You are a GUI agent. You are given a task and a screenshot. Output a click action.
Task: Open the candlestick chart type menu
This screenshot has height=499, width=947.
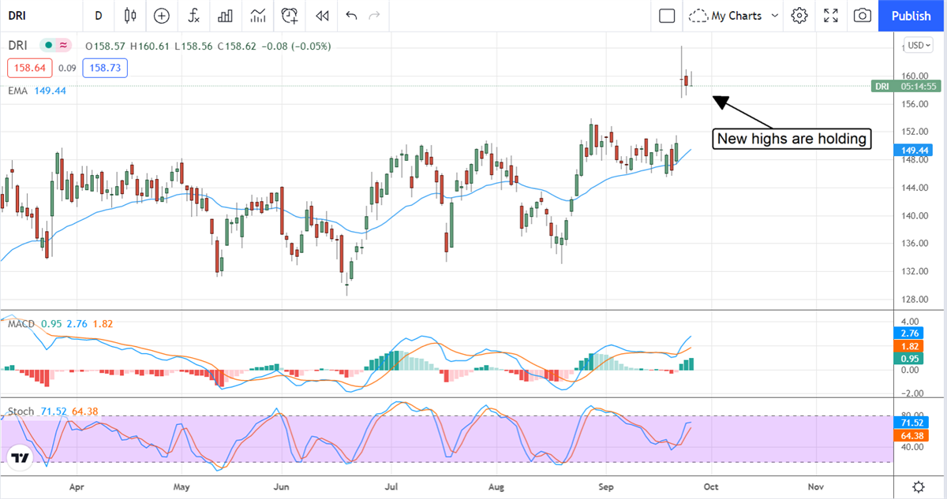pyautogui.click(x=130, y=16)
